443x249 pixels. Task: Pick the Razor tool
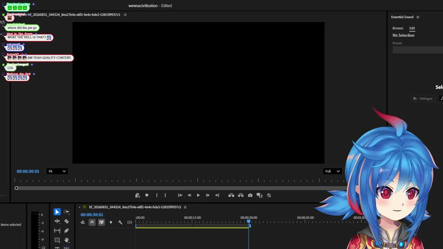(x=66, y=221)
